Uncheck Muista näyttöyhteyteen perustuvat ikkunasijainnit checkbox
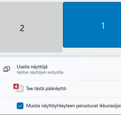121x115 pixels. click(x=20, y=106)
